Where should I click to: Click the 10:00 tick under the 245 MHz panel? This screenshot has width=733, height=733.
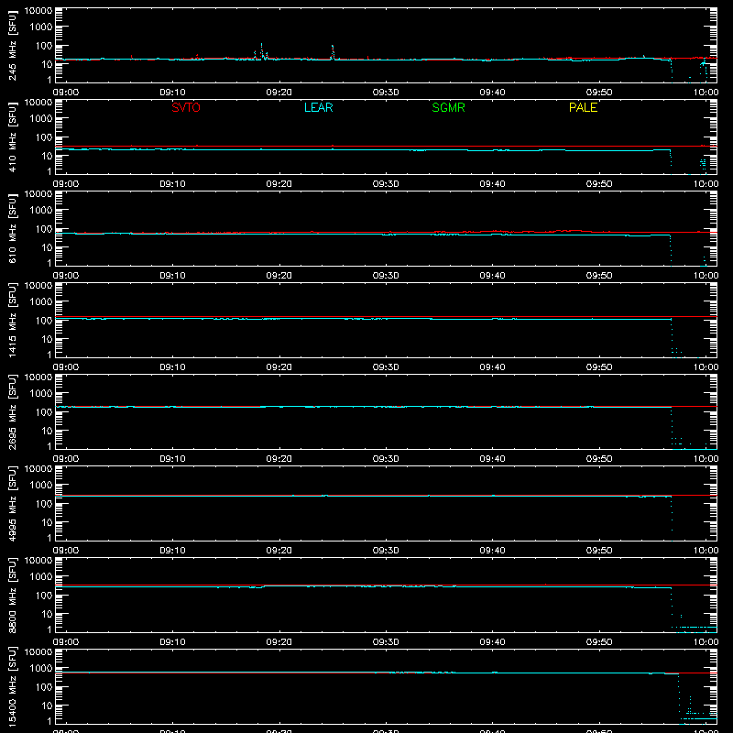pos(706,93)
